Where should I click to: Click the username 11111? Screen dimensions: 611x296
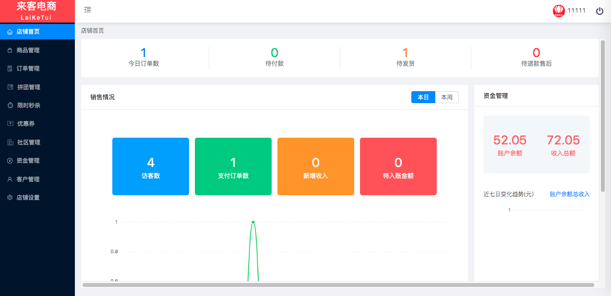point(576,11)
